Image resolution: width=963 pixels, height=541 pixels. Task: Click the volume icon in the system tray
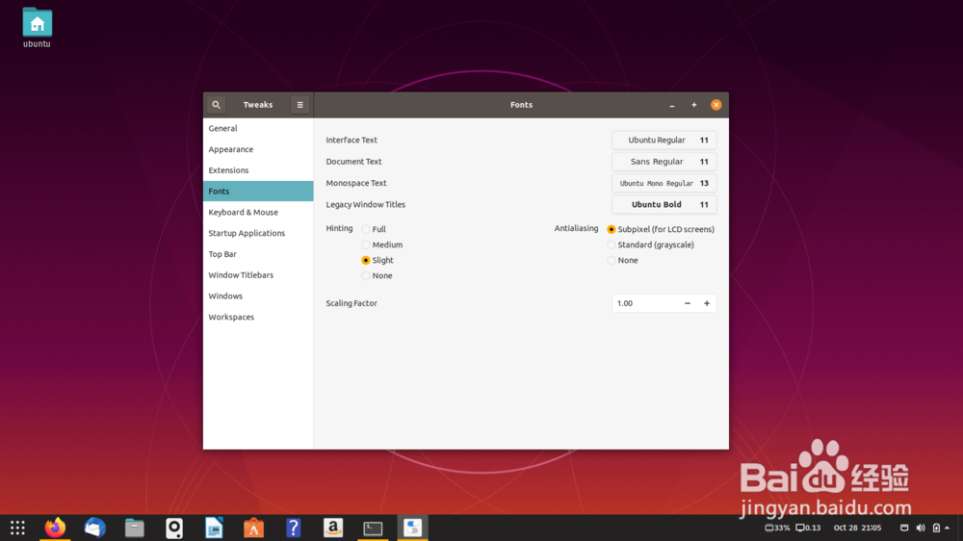pyautogui.click(x=920, y=528)
